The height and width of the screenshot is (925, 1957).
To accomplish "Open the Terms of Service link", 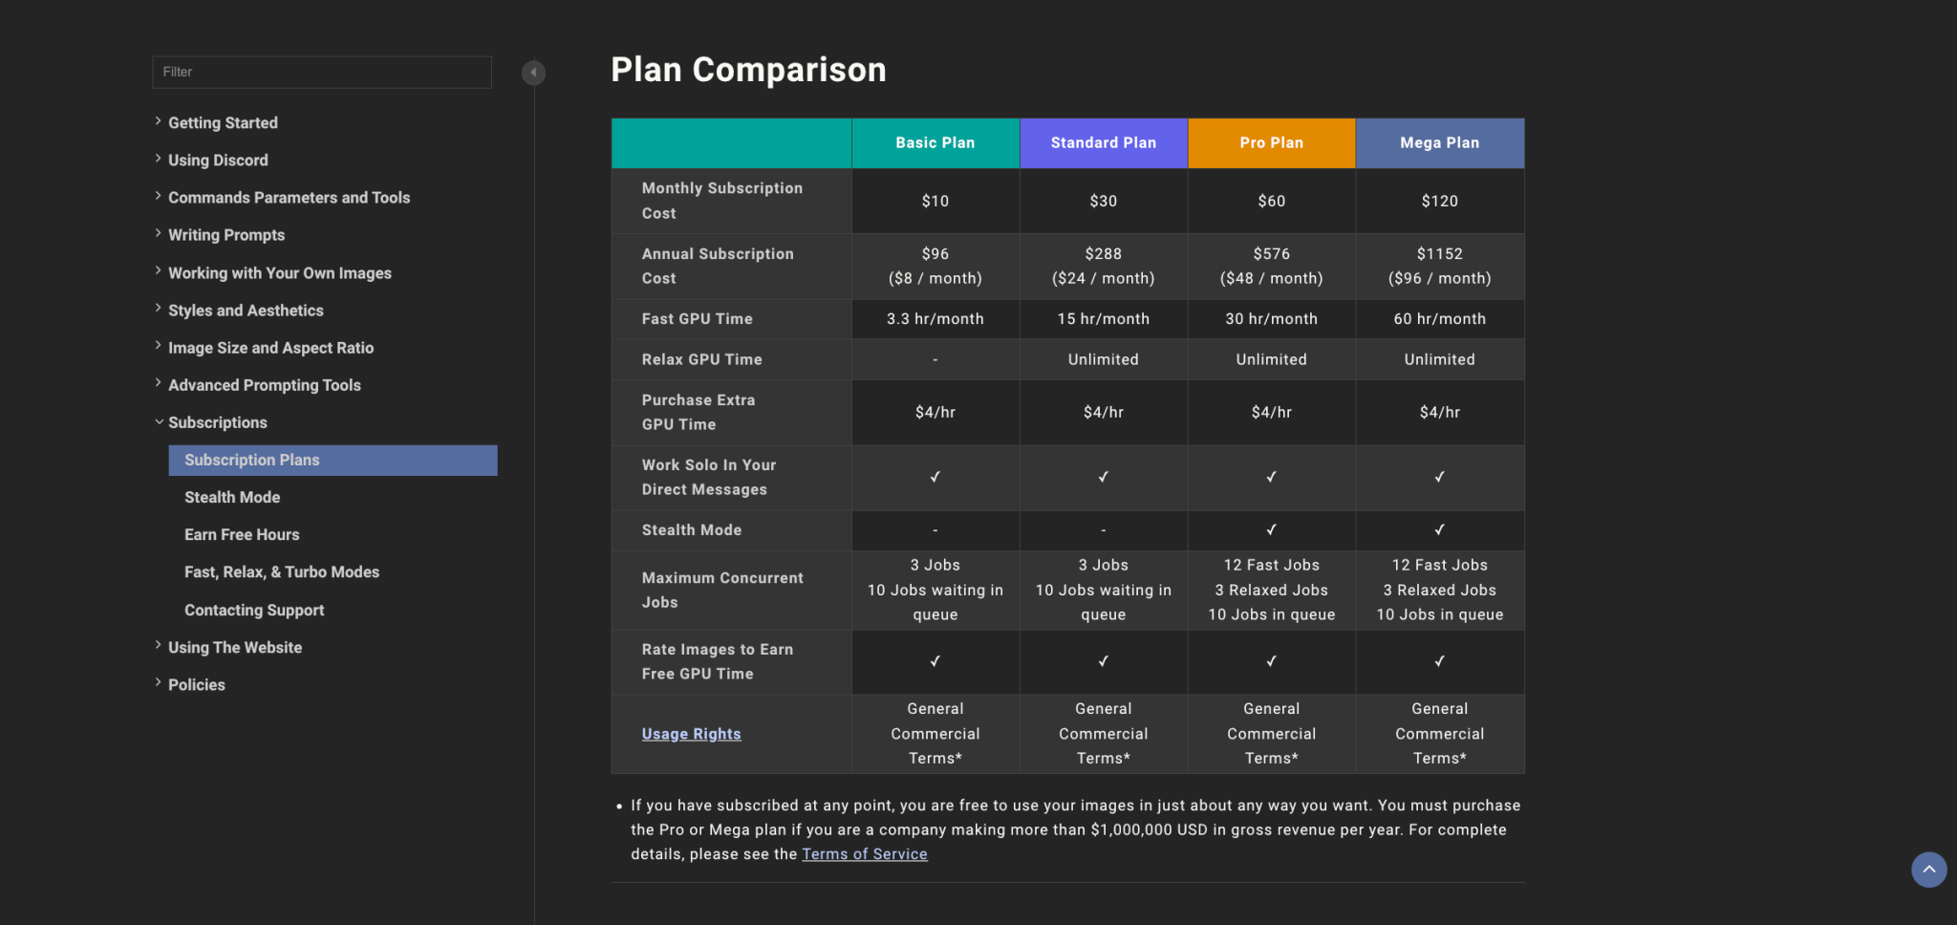I will click(864, 854).
